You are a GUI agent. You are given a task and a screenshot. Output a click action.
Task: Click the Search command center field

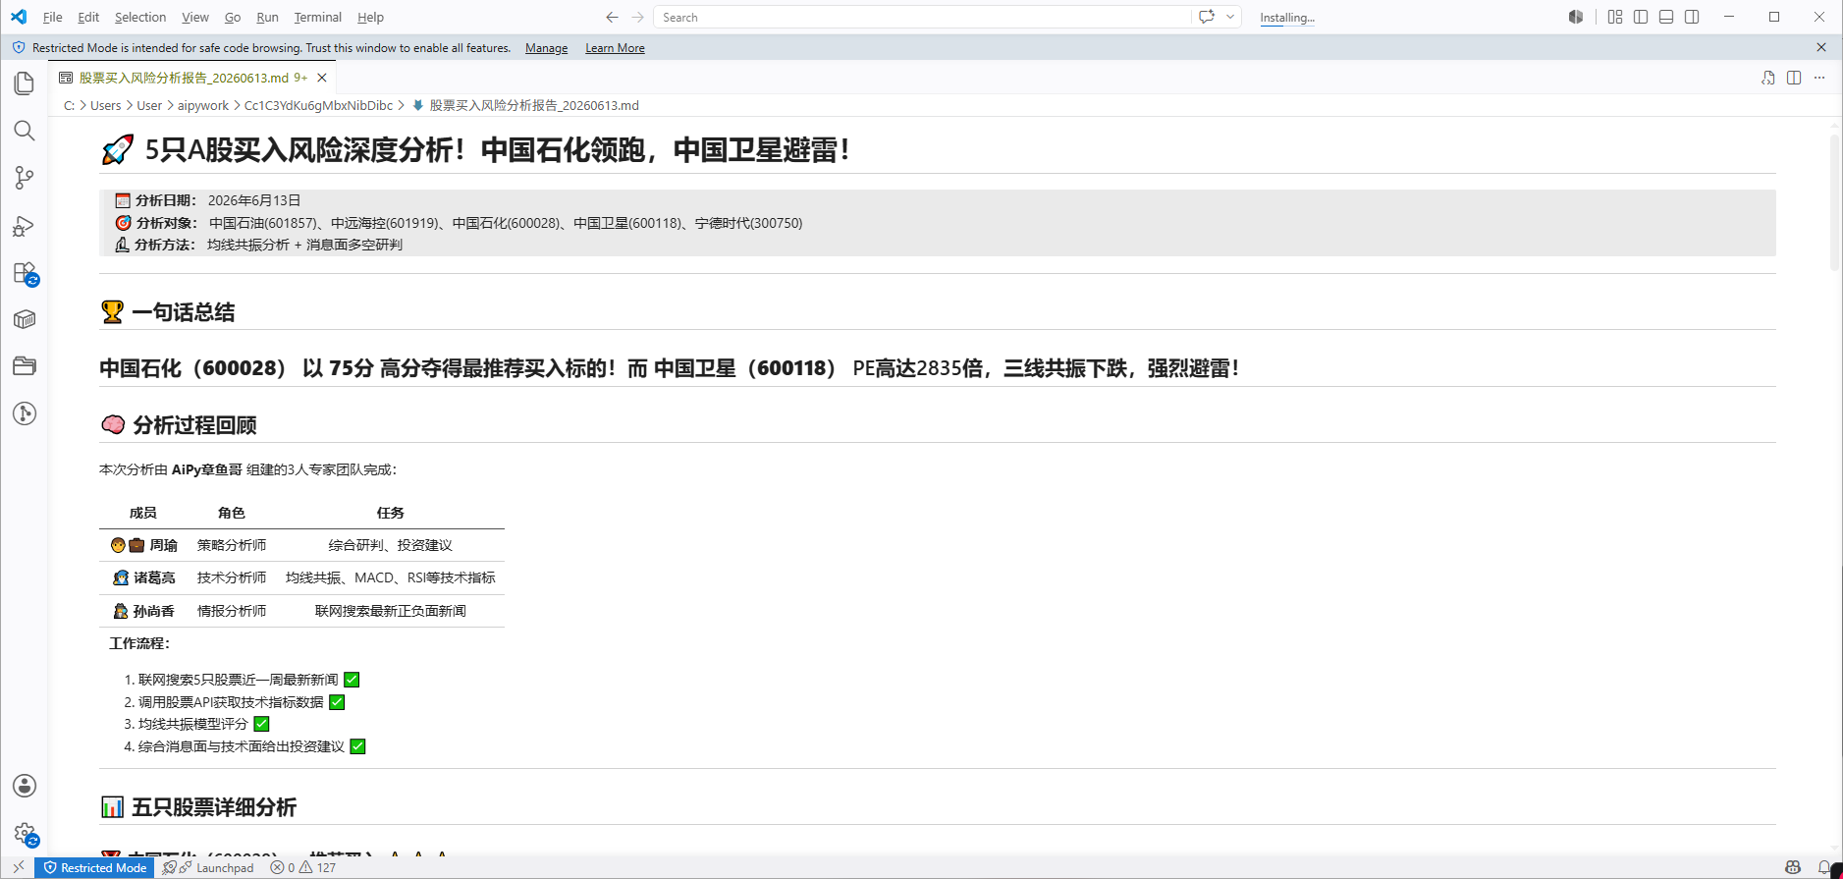921,17
